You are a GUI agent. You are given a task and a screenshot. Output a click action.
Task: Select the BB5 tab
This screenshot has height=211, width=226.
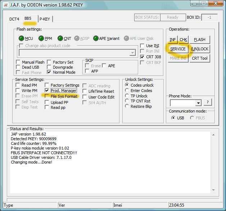tap(30, 18)
